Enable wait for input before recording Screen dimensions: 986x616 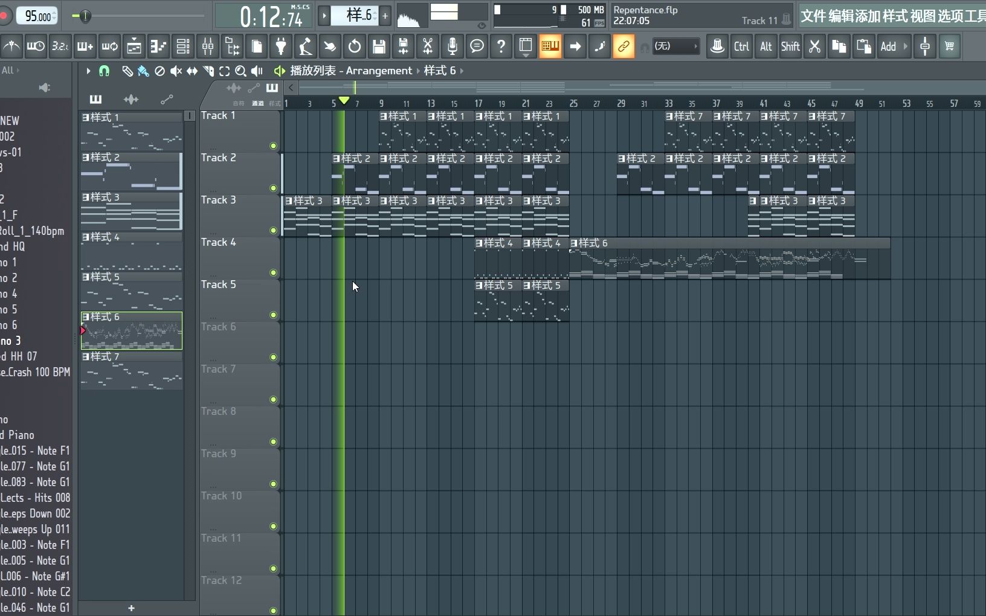click(36, 47)
